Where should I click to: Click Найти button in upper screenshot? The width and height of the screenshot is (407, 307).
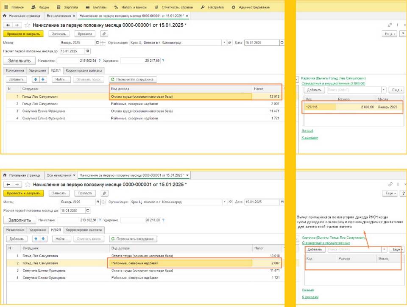point(61,79)
